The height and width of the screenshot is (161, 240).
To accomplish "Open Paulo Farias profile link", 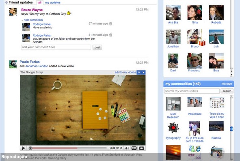I will (x=30, y=62).
